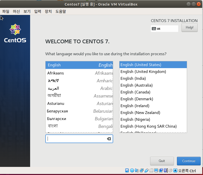Select English (United States) locale

[153, 65]
